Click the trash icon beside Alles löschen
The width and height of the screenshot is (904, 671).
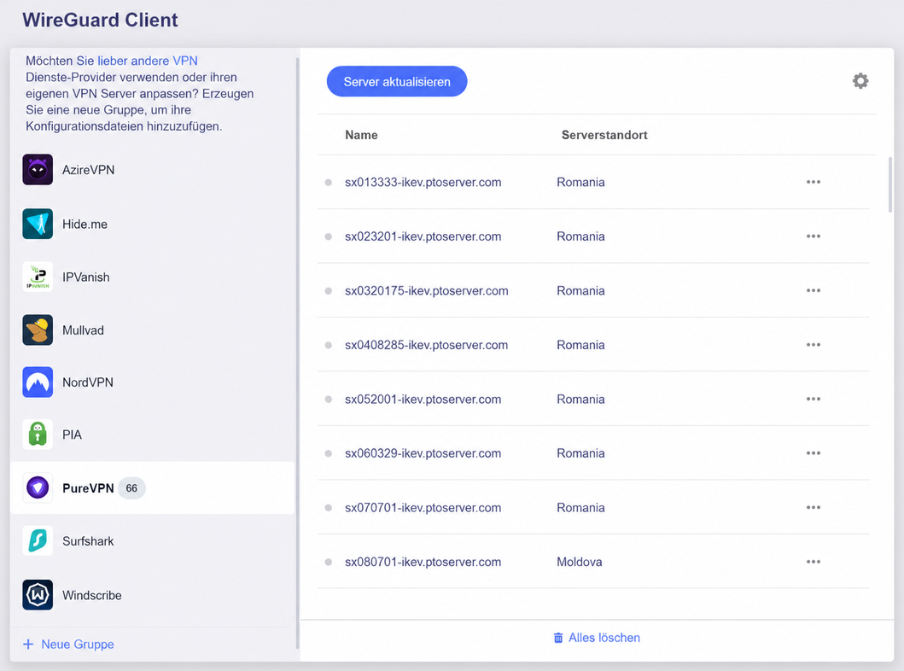[558, 638]
